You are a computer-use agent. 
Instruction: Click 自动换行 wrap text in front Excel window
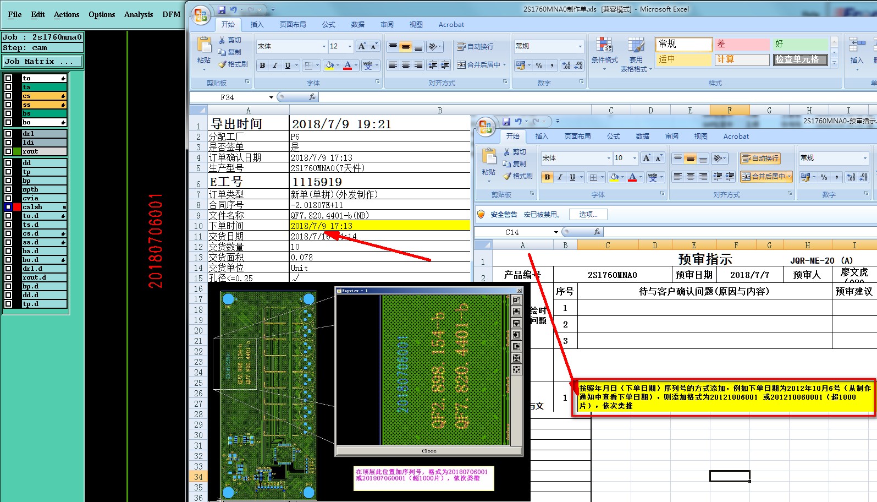click(760, 159)
